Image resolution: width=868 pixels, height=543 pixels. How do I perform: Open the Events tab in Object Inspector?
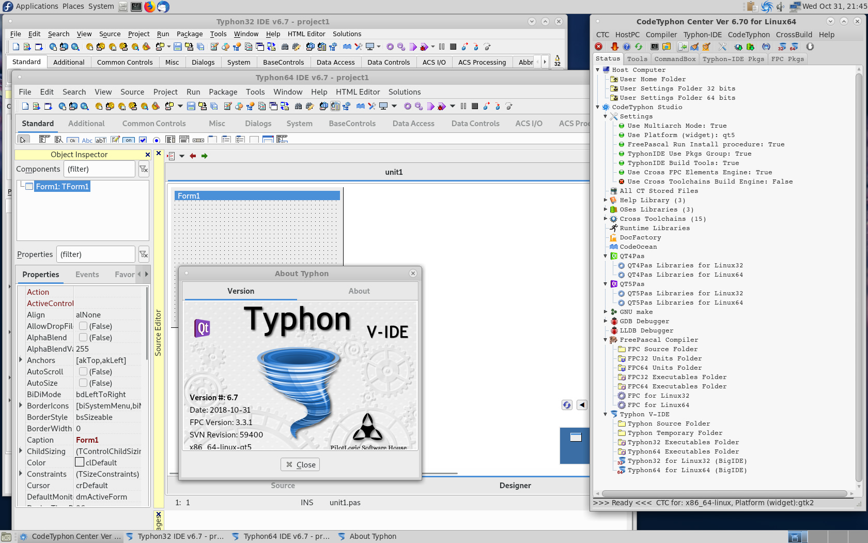point(87,275)
